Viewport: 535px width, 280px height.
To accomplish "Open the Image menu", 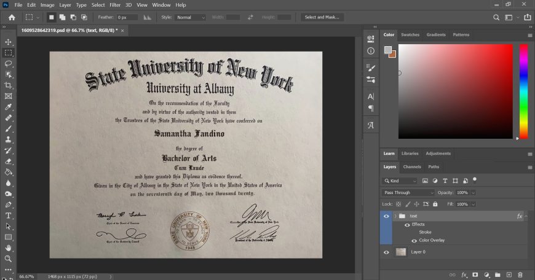I will click(x=47, y=5).
